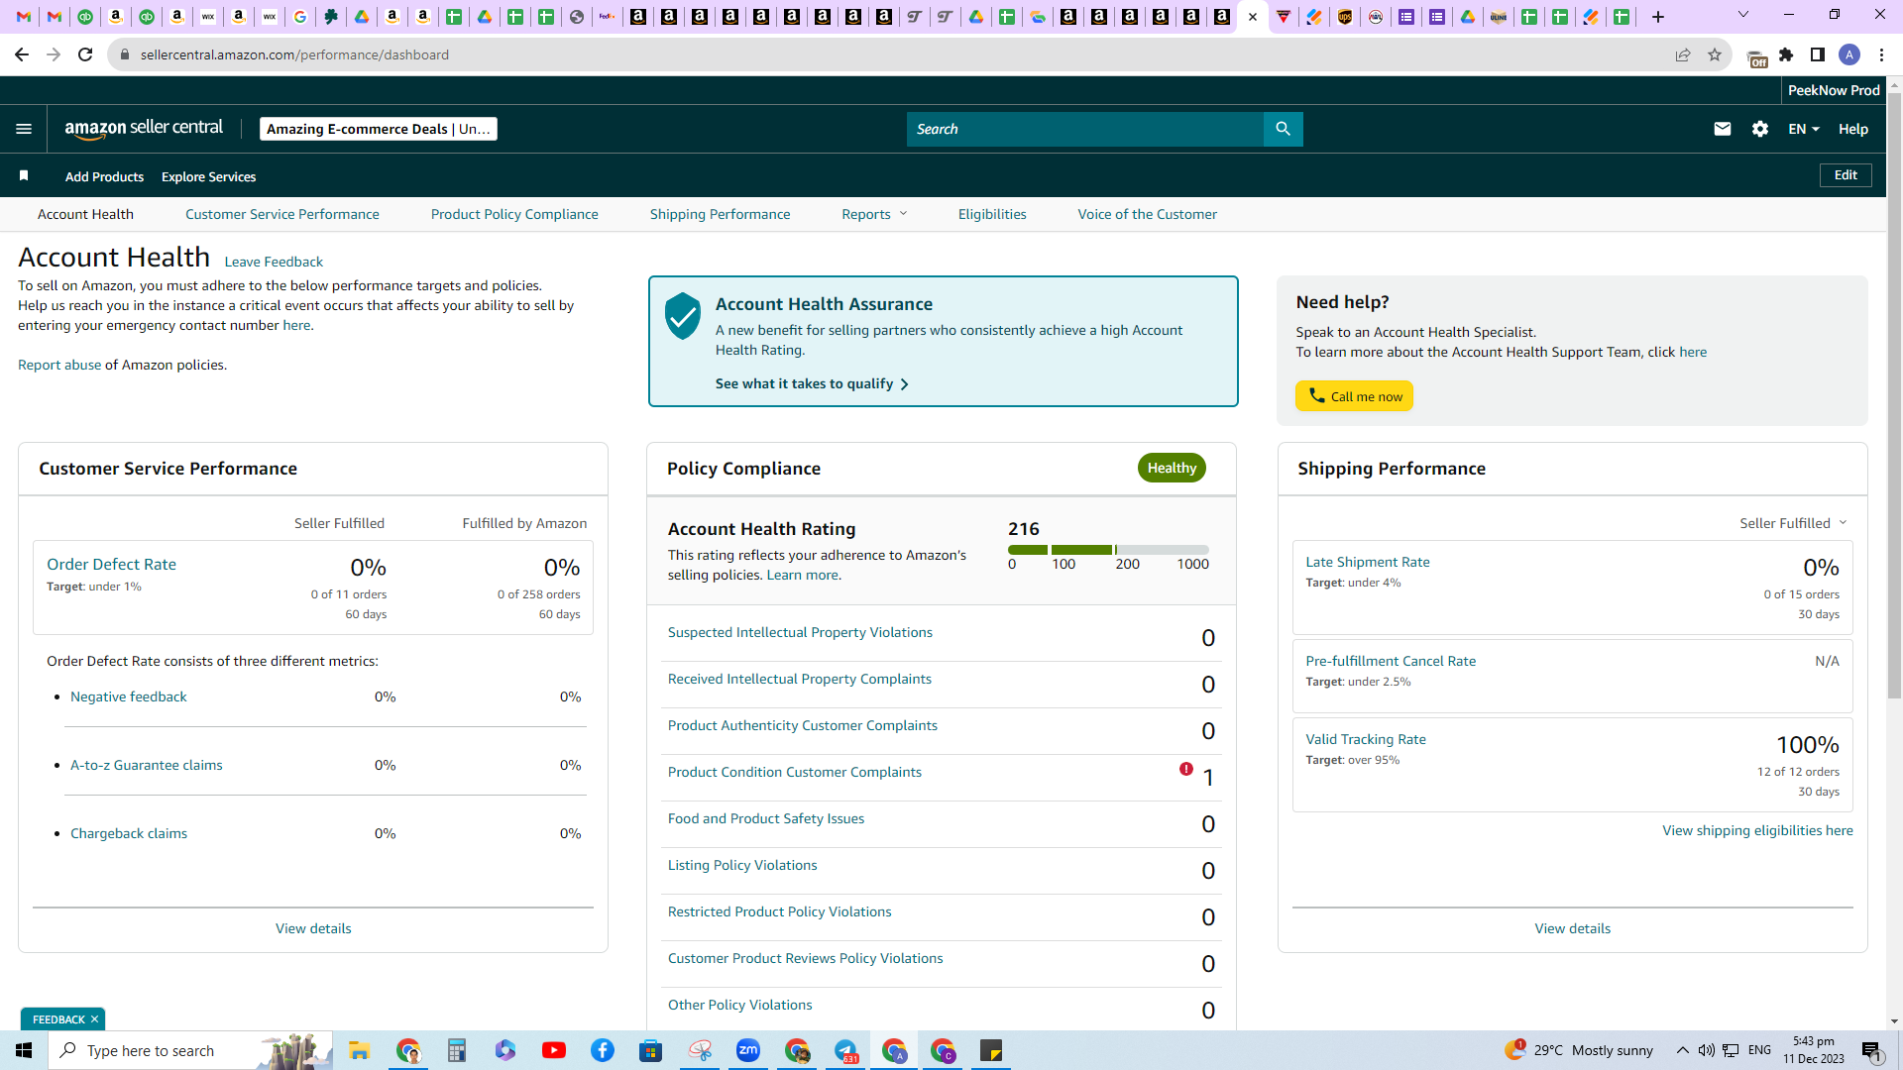Open the Calculator from the taskbar
The height and width of the screenshot is (1070, 1903).
click(456, 1050)
